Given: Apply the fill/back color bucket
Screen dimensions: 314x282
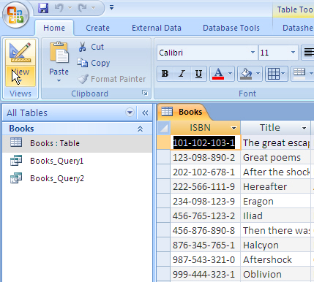Looking at the screenshot, I should point(246,74).
